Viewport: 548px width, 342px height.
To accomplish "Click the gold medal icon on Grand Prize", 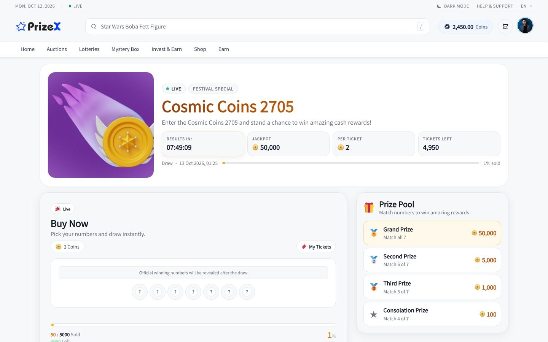I will [x=374, y=233].
